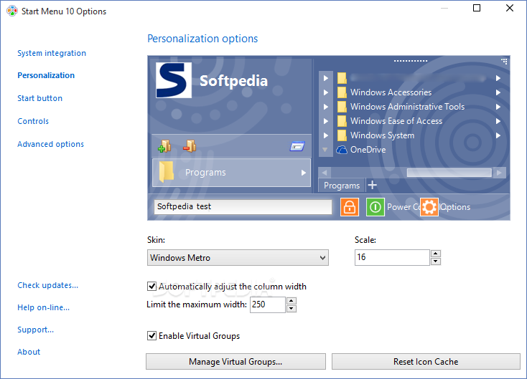Select Personalization in sidebar
The height and width of the screenshot is (379, 527).
pyautogui.click(x=46, y=75)
